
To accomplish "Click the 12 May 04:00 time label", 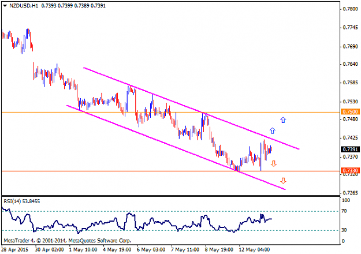I will pyautogui.click(x=254, y=249).
